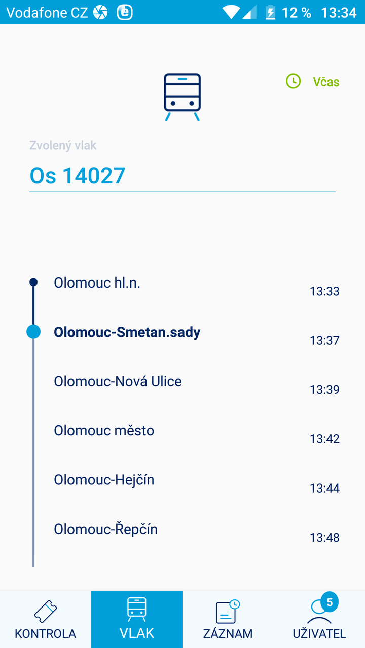365x648 pixels.
Task: Tap the notification badge showing 5
Action: (x=330, y=602)
